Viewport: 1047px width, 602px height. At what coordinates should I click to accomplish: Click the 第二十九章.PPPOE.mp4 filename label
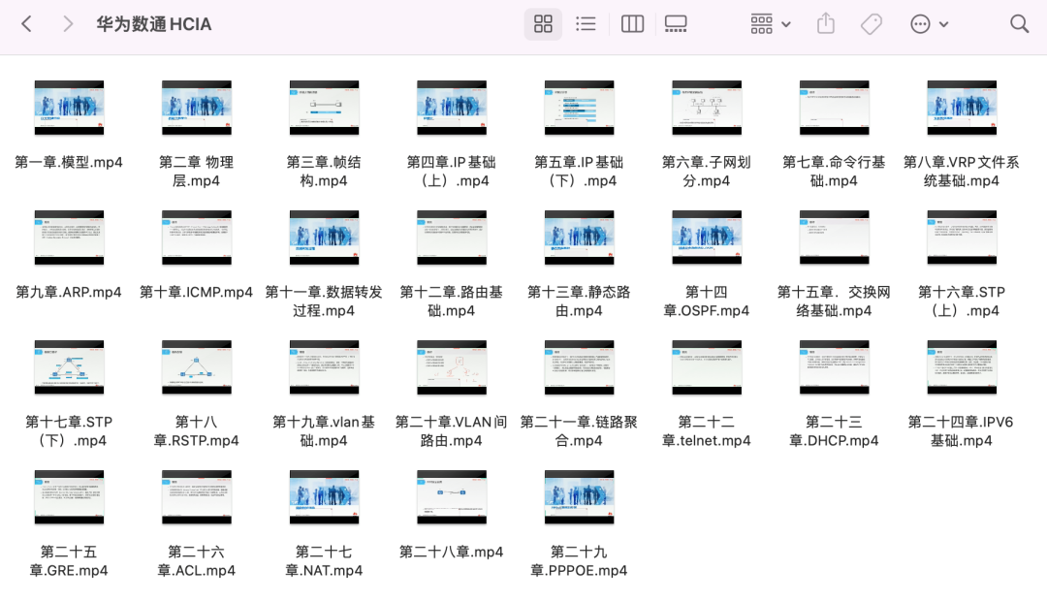pos(579,561)
